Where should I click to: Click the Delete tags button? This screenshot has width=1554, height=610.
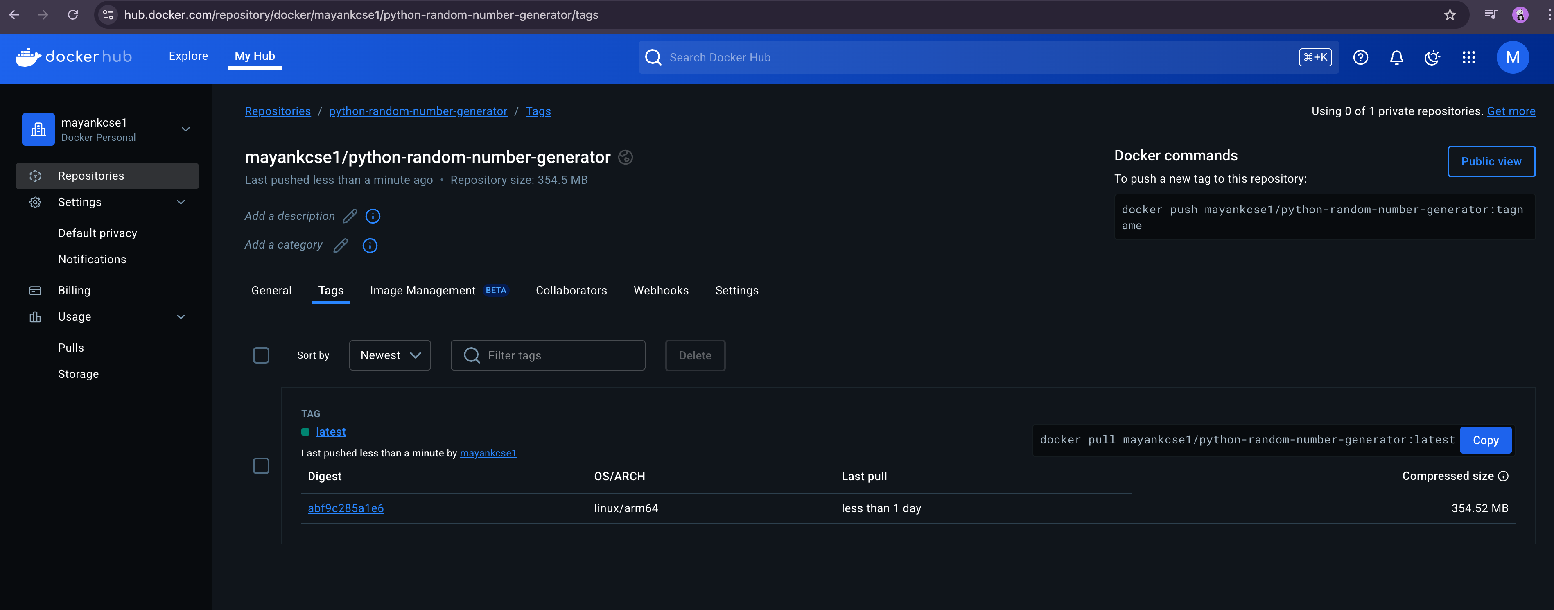tap(695, 355)
